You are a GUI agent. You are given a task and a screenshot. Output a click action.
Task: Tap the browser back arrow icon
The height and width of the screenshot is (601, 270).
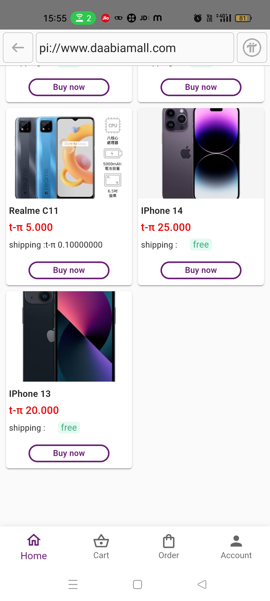coord(18,48)
